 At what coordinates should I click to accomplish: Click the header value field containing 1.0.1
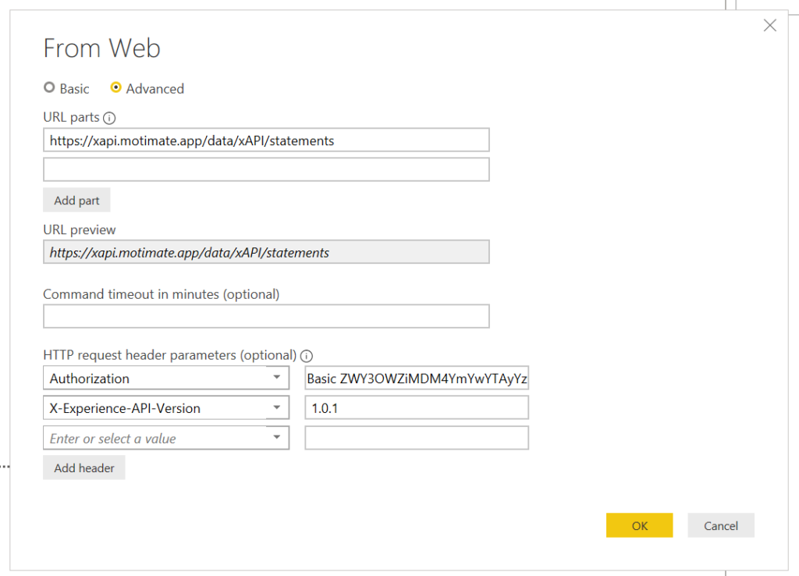[417, 408]
